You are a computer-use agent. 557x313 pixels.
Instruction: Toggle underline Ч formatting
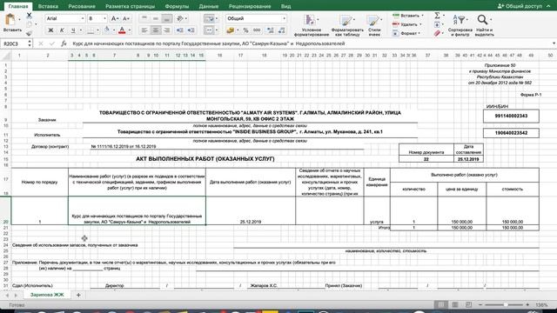[x=73, y=30]
